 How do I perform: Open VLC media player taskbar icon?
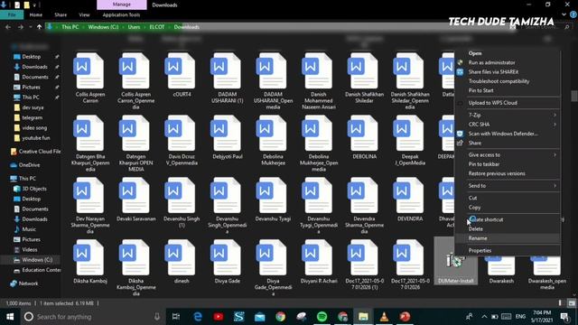coord(384,317)
